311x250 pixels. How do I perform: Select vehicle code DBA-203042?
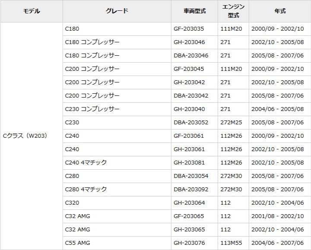191,96
